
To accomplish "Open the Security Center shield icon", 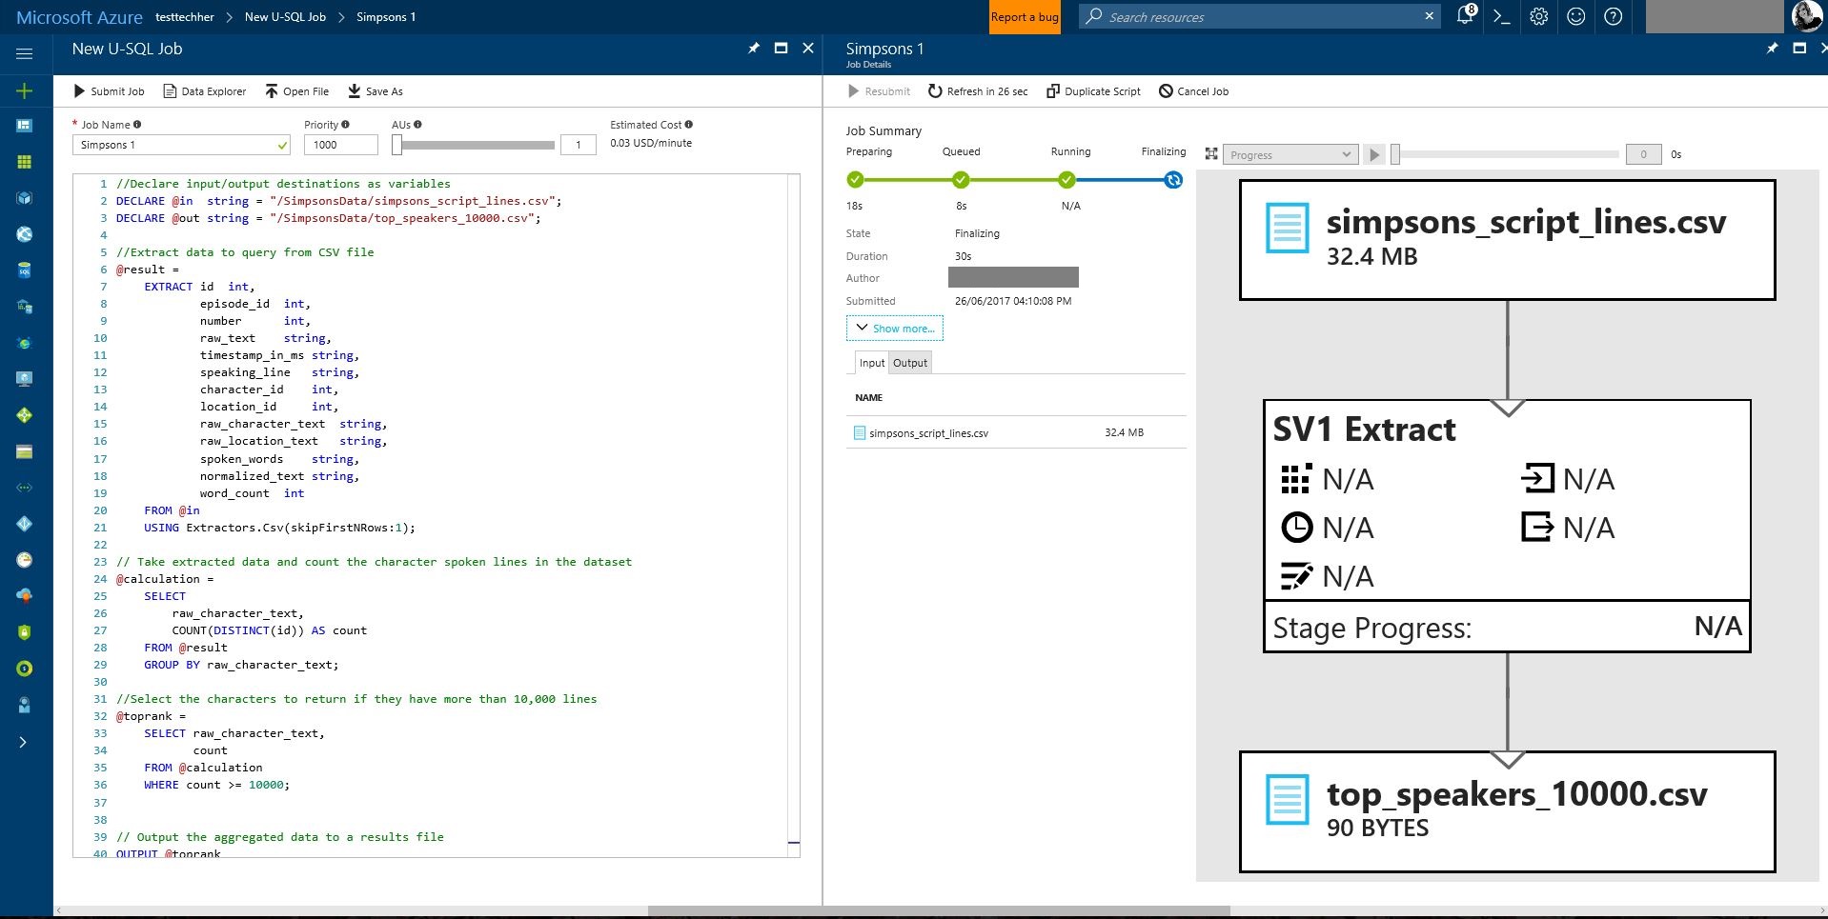I will pyautogui.click(x=25, y=632).
